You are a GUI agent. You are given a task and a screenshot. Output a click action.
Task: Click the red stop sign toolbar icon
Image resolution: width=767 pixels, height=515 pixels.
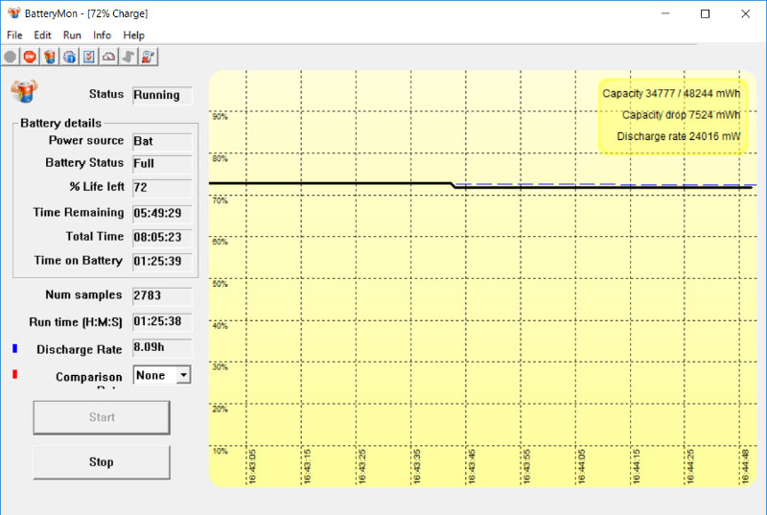pos(30,57)
